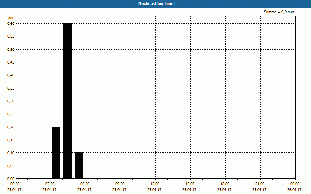Click the 0,20 y-axis label
The height and width of the screenshot is (194, 311).
pos(11,127)
